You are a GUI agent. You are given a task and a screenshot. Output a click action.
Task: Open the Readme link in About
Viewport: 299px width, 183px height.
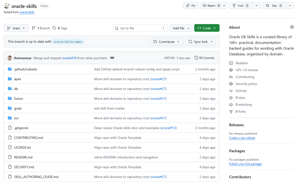(x=242, y=63)
